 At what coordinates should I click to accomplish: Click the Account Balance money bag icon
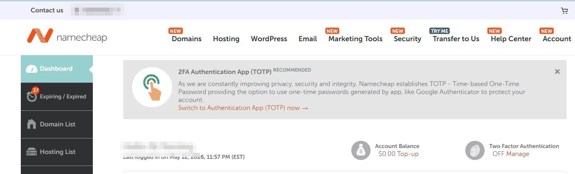pos(361,150)
